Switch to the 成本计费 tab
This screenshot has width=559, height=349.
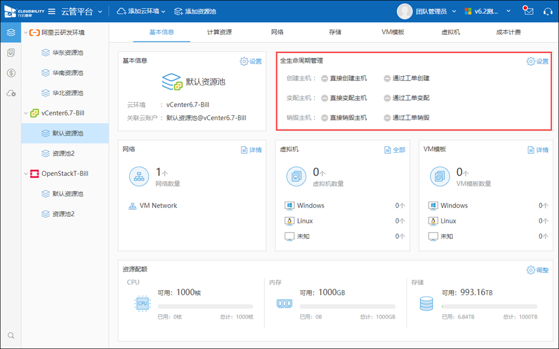pyautogui.click(x=508, y=32)
